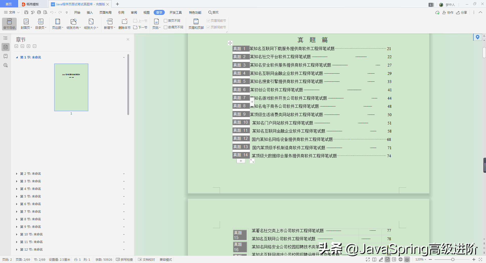Open the 封面页 cover page tool
Image resolution: width=486 pixels, height=263 pixels.
(26, 24)
